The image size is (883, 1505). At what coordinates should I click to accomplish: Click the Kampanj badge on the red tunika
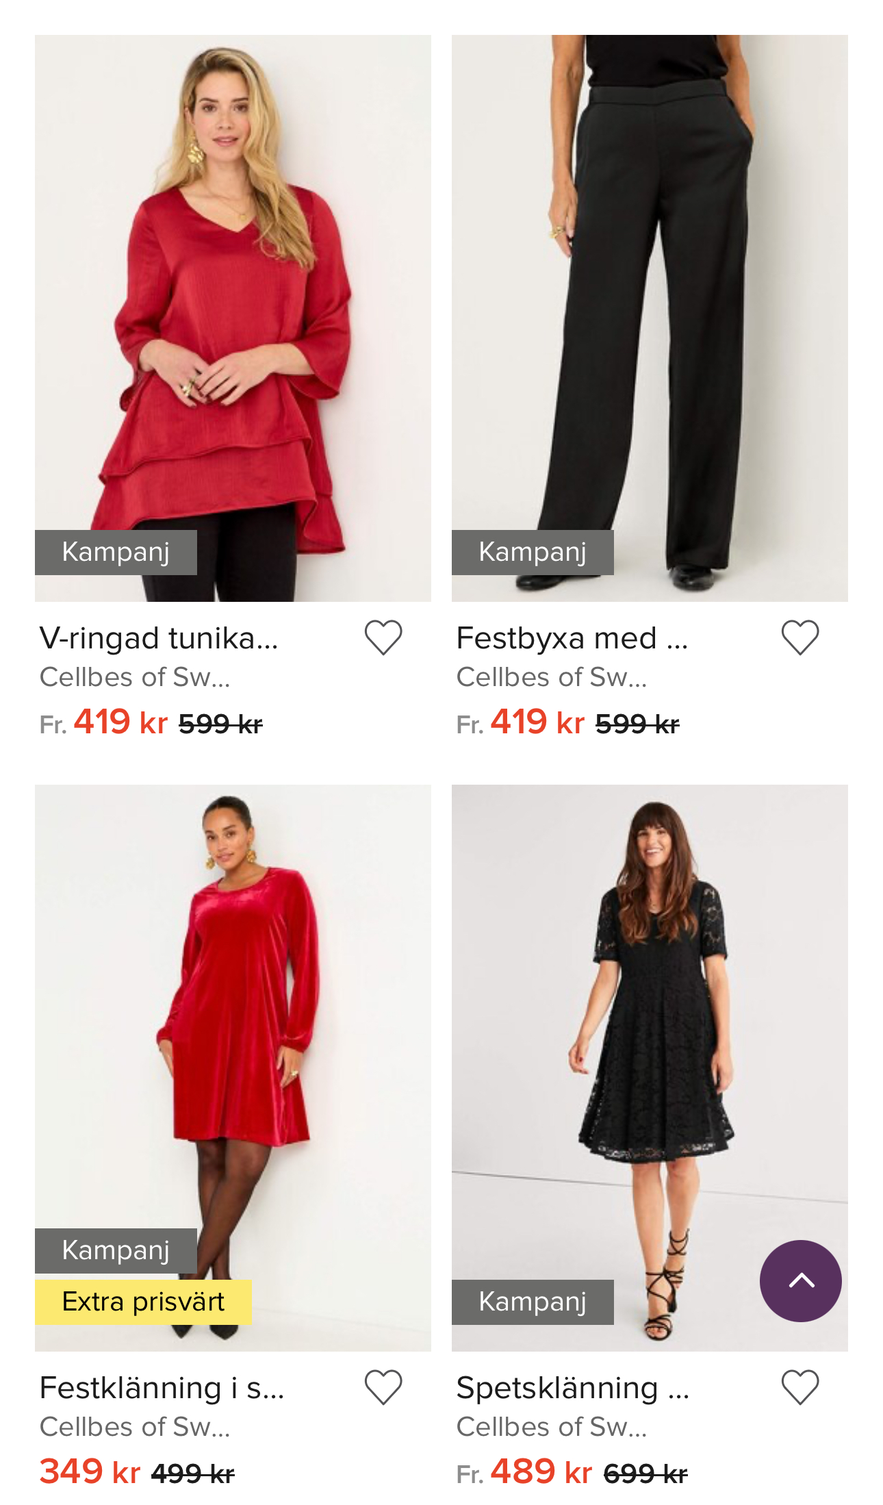pos(116,552)
